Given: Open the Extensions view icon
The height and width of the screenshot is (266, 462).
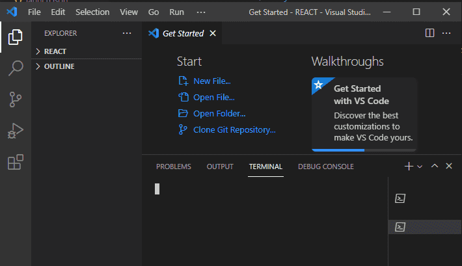Looking at the screenshot, I should point(15,162).
